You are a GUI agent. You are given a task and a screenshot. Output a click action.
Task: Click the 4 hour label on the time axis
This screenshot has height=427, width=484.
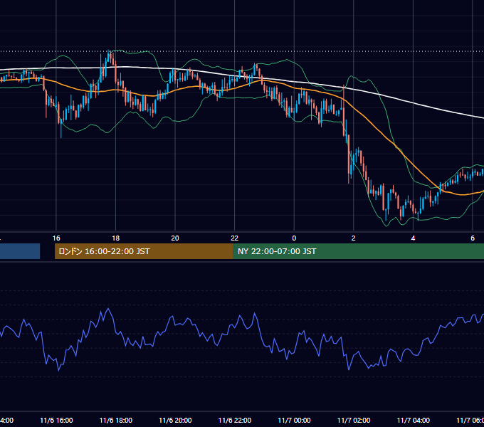[x=413, y=238]
